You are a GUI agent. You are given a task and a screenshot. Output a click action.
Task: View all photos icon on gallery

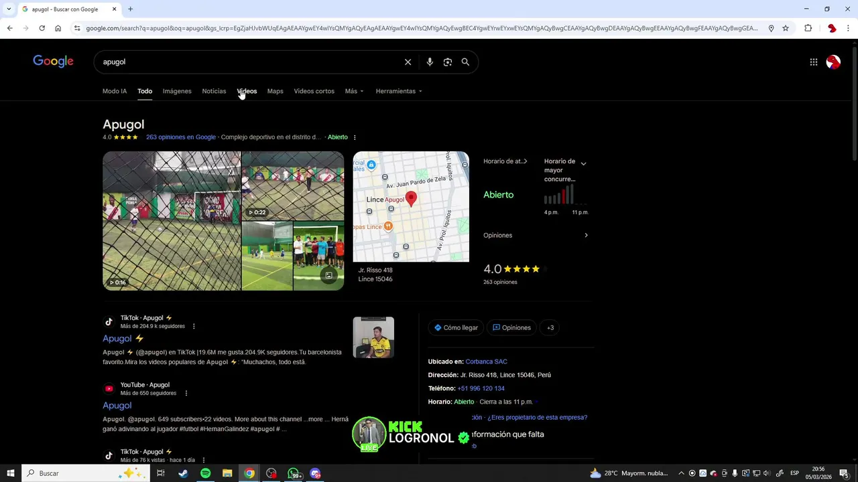pos(328,275)
